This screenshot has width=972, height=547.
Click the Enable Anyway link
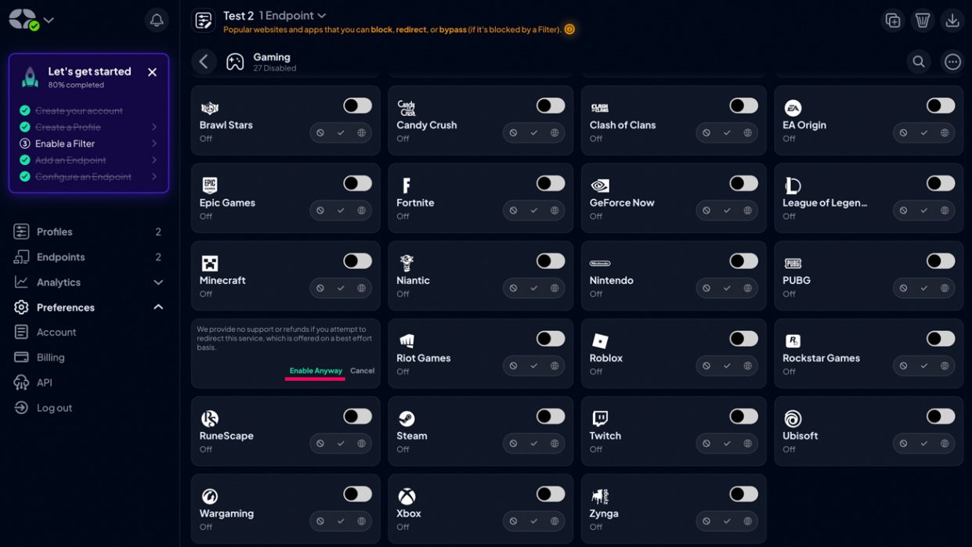click(x=316, y=371)
